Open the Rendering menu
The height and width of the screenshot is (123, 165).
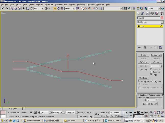point(81,5)
